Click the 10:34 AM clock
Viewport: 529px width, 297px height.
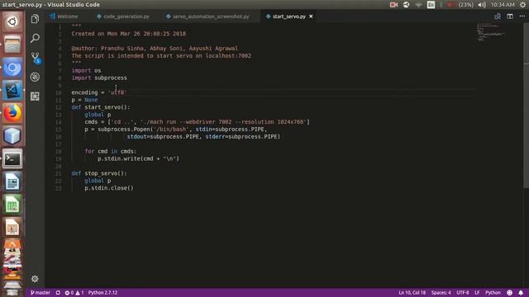[503, 5]
